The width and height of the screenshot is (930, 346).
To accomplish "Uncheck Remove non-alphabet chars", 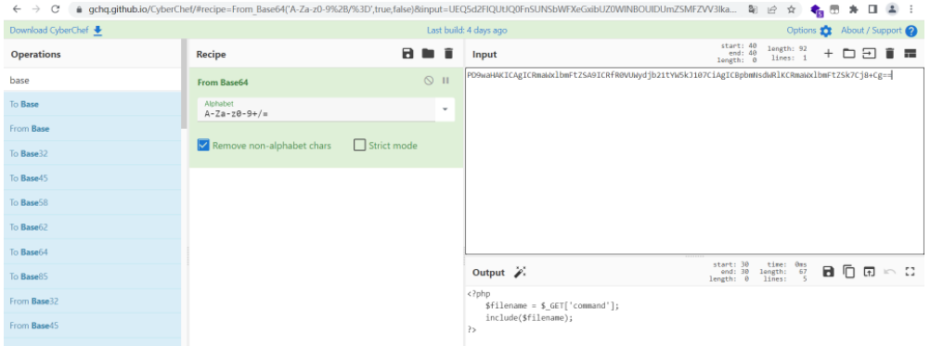I will pyautogui.click(x=203, y=145).
